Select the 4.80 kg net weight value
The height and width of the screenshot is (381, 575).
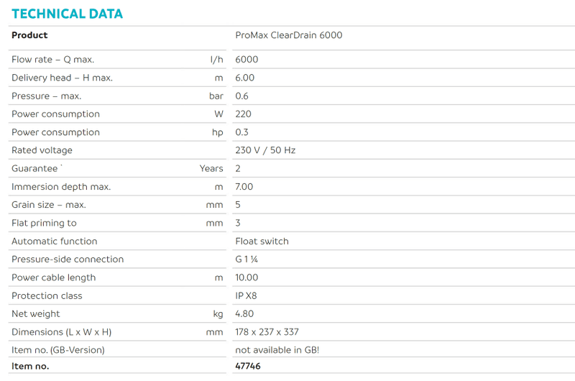click(244, 314)
